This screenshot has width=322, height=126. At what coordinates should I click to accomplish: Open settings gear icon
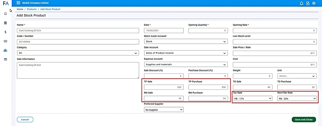[314, 3]
